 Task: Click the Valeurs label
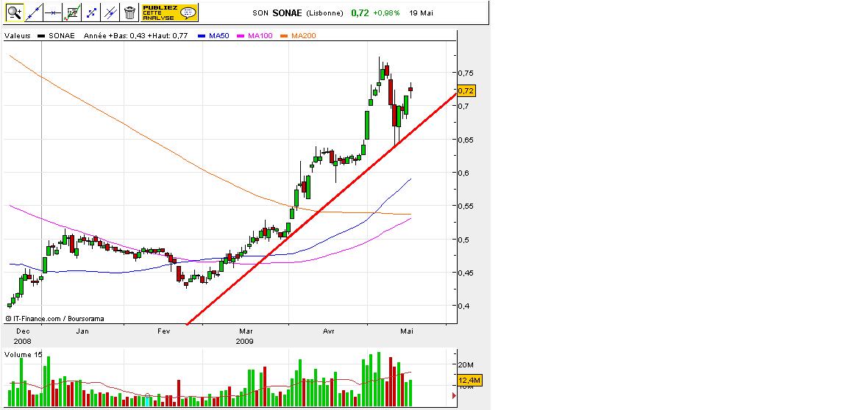pos(18,35)
